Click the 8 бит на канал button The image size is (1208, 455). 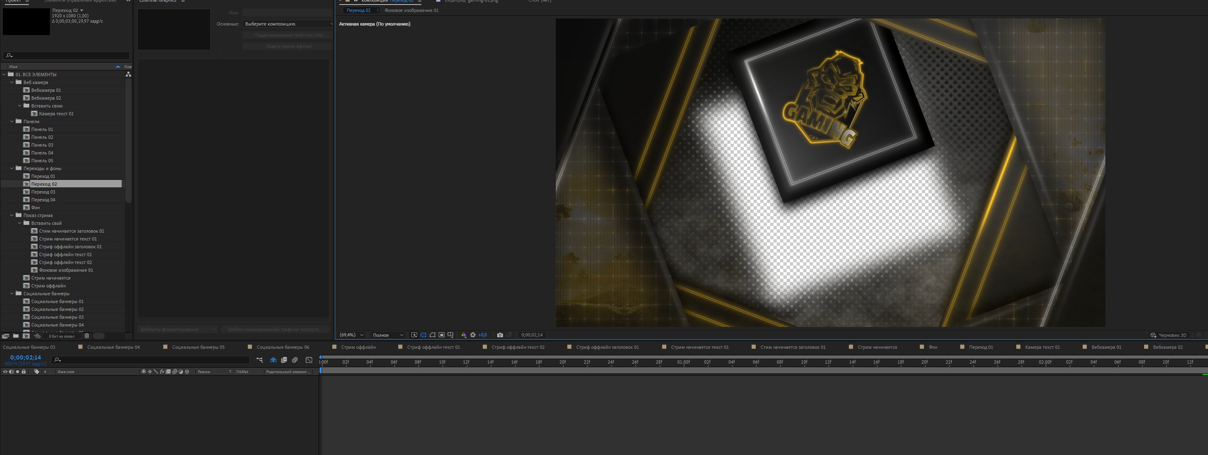pos(61,336)
